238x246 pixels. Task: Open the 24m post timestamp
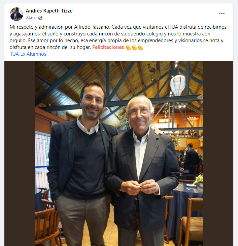[x=30, y=18]
